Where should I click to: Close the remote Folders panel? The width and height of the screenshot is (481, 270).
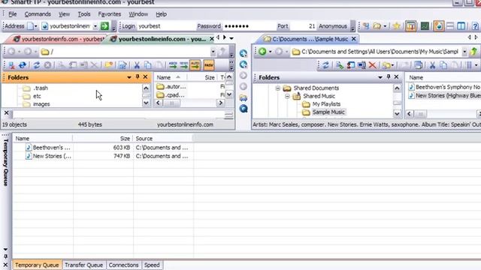pyautogui.click(x=145, y=76)
